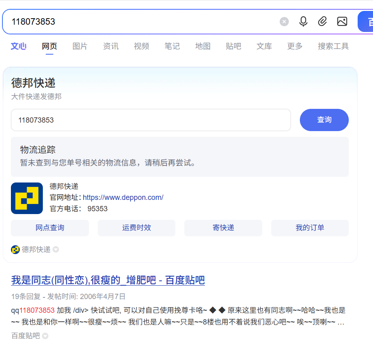Expand the 更多 menu
373x348 pixels.
295,46
